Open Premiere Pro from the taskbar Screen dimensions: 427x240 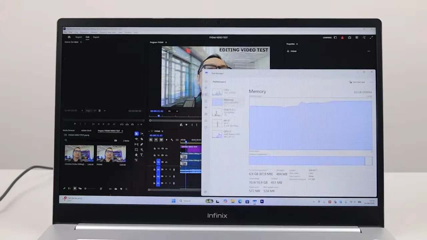[262, 201]
